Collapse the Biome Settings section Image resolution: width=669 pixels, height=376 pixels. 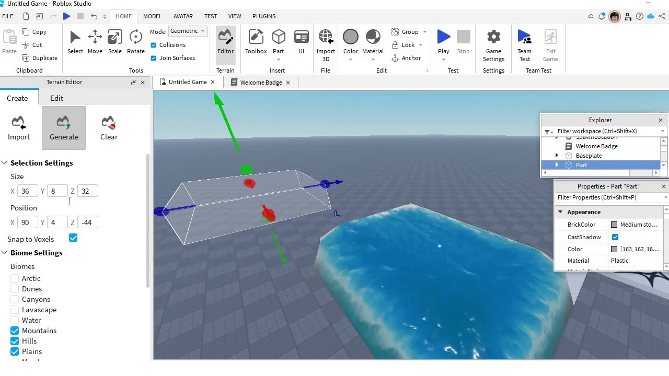tap(4, 253)
